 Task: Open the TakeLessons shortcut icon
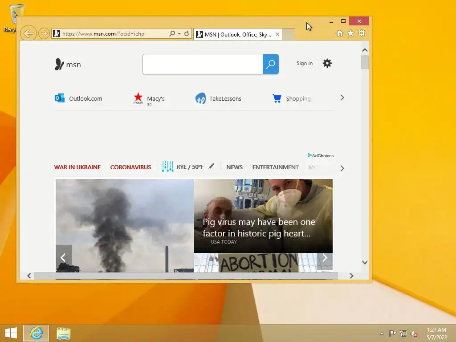(200, 98)
